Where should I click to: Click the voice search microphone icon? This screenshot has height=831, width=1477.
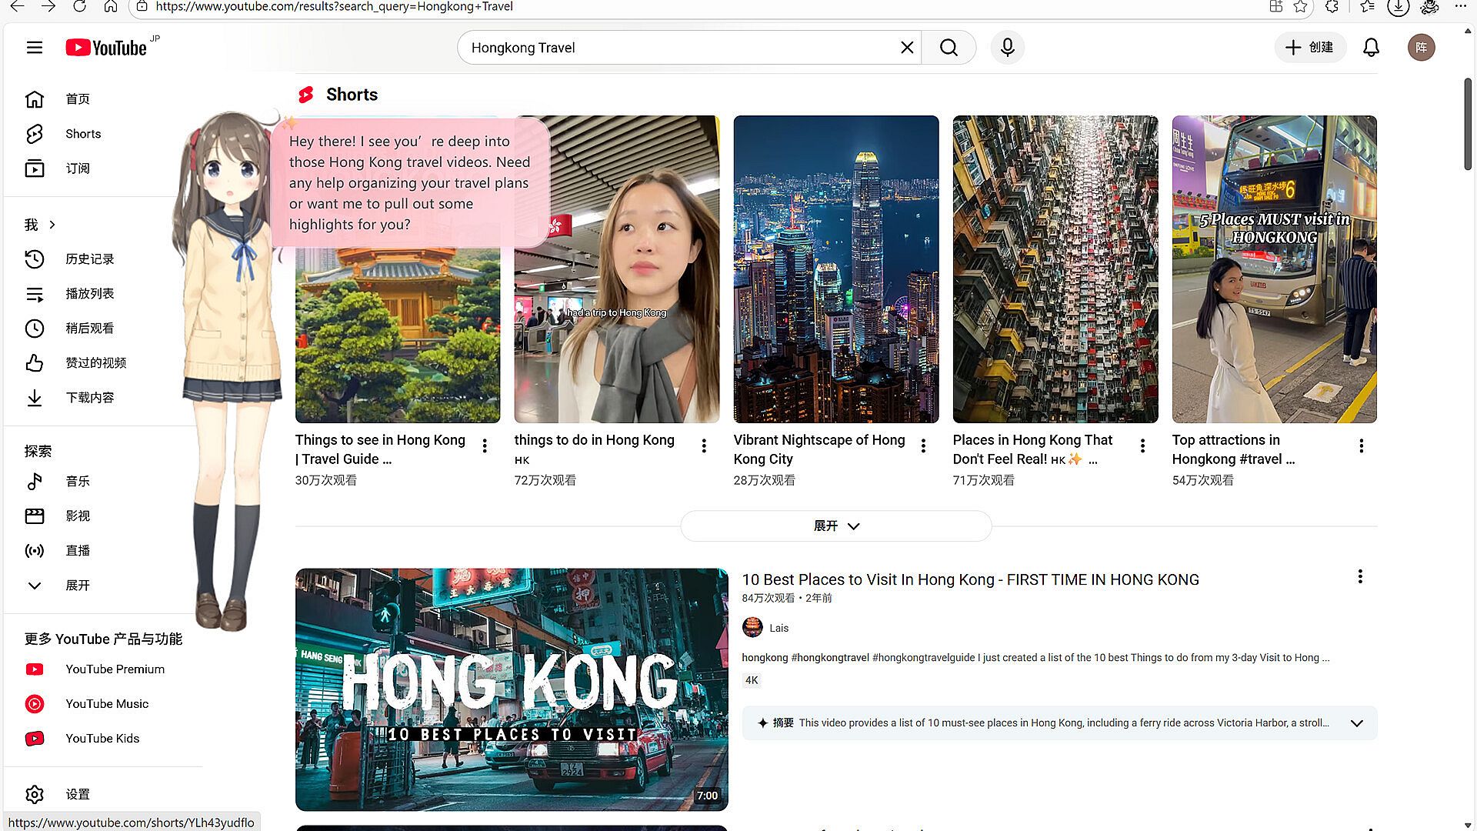tap(1007, 48)
